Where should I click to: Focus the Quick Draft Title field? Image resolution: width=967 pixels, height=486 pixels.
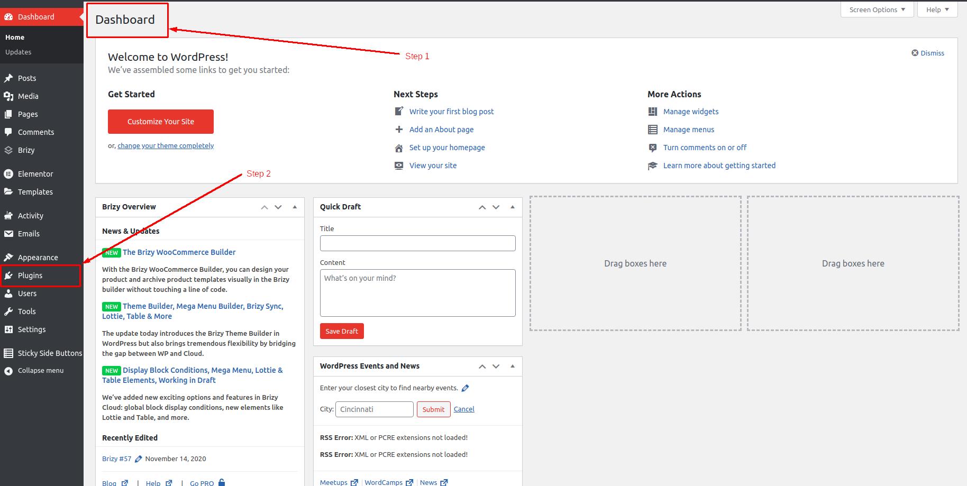pos(417,243)
